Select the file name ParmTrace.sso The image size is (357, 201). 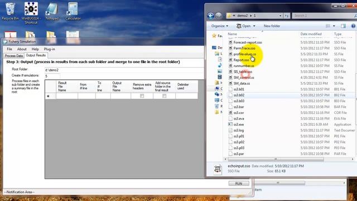[x=244, y=49]
